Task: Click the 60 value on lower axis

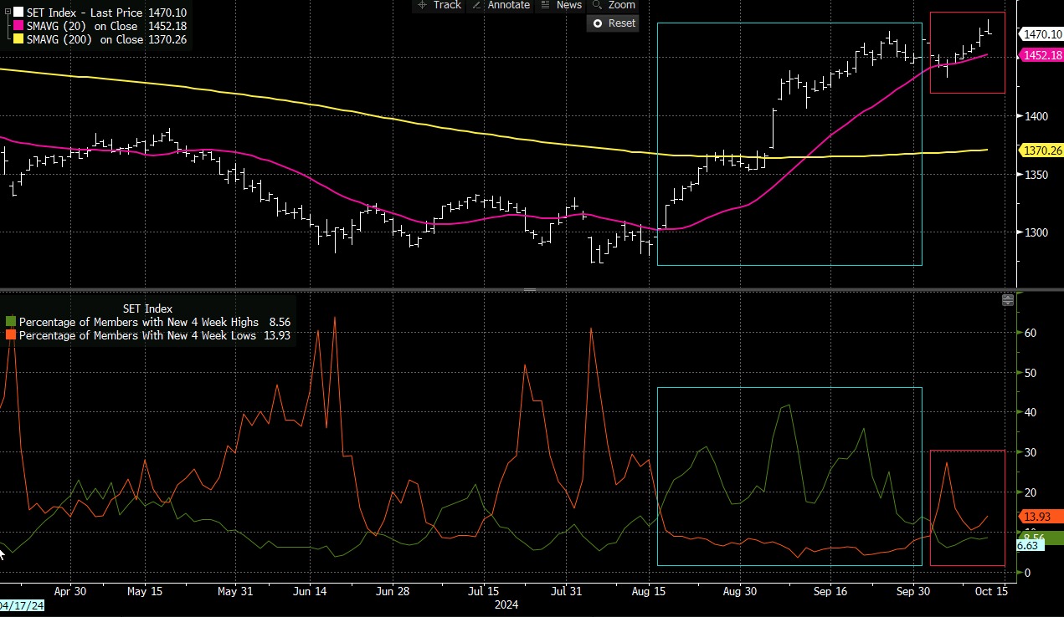Action: (1031, 333)
